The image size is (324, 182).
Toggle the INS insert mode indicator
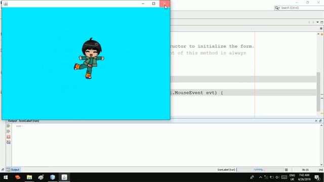pos(321,170)
